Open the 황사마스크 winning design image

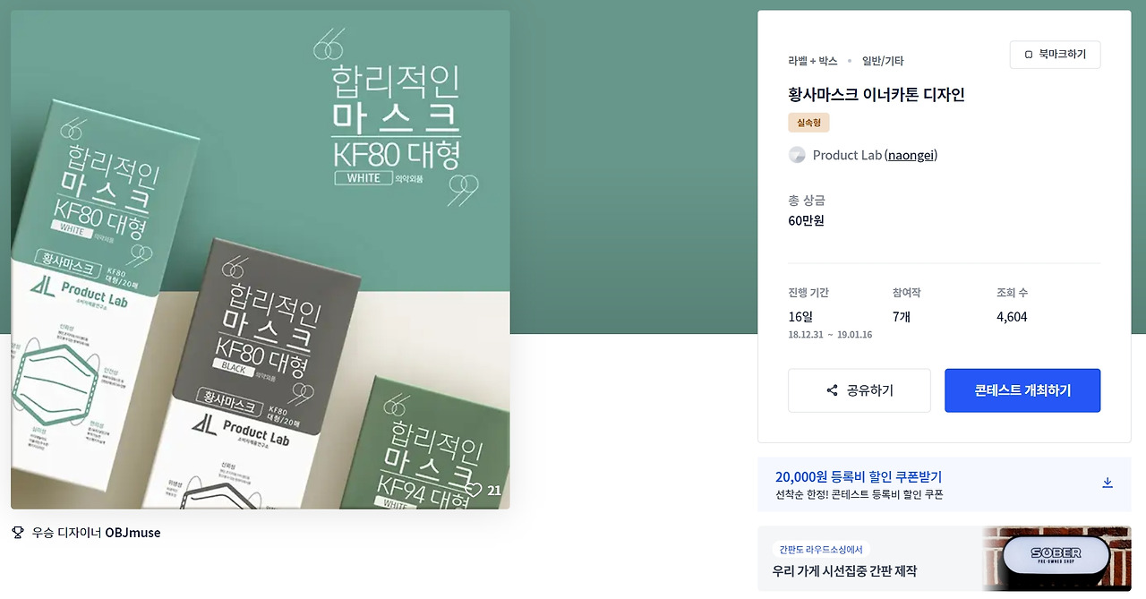(261, 260)
